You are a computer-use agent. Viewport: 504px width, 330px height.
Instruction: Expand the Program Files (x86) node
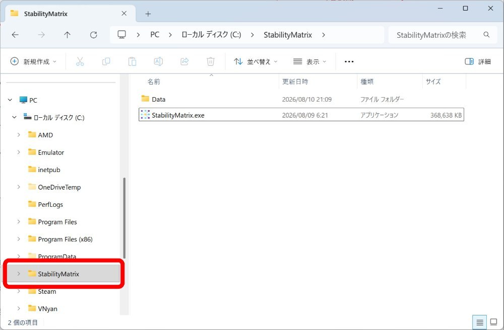tap(19, 239)
